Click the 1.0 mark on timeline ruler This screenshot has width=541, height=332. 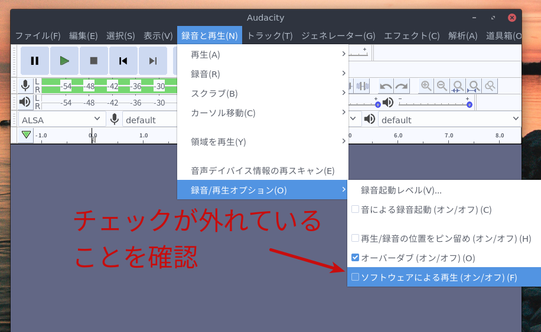144,136
